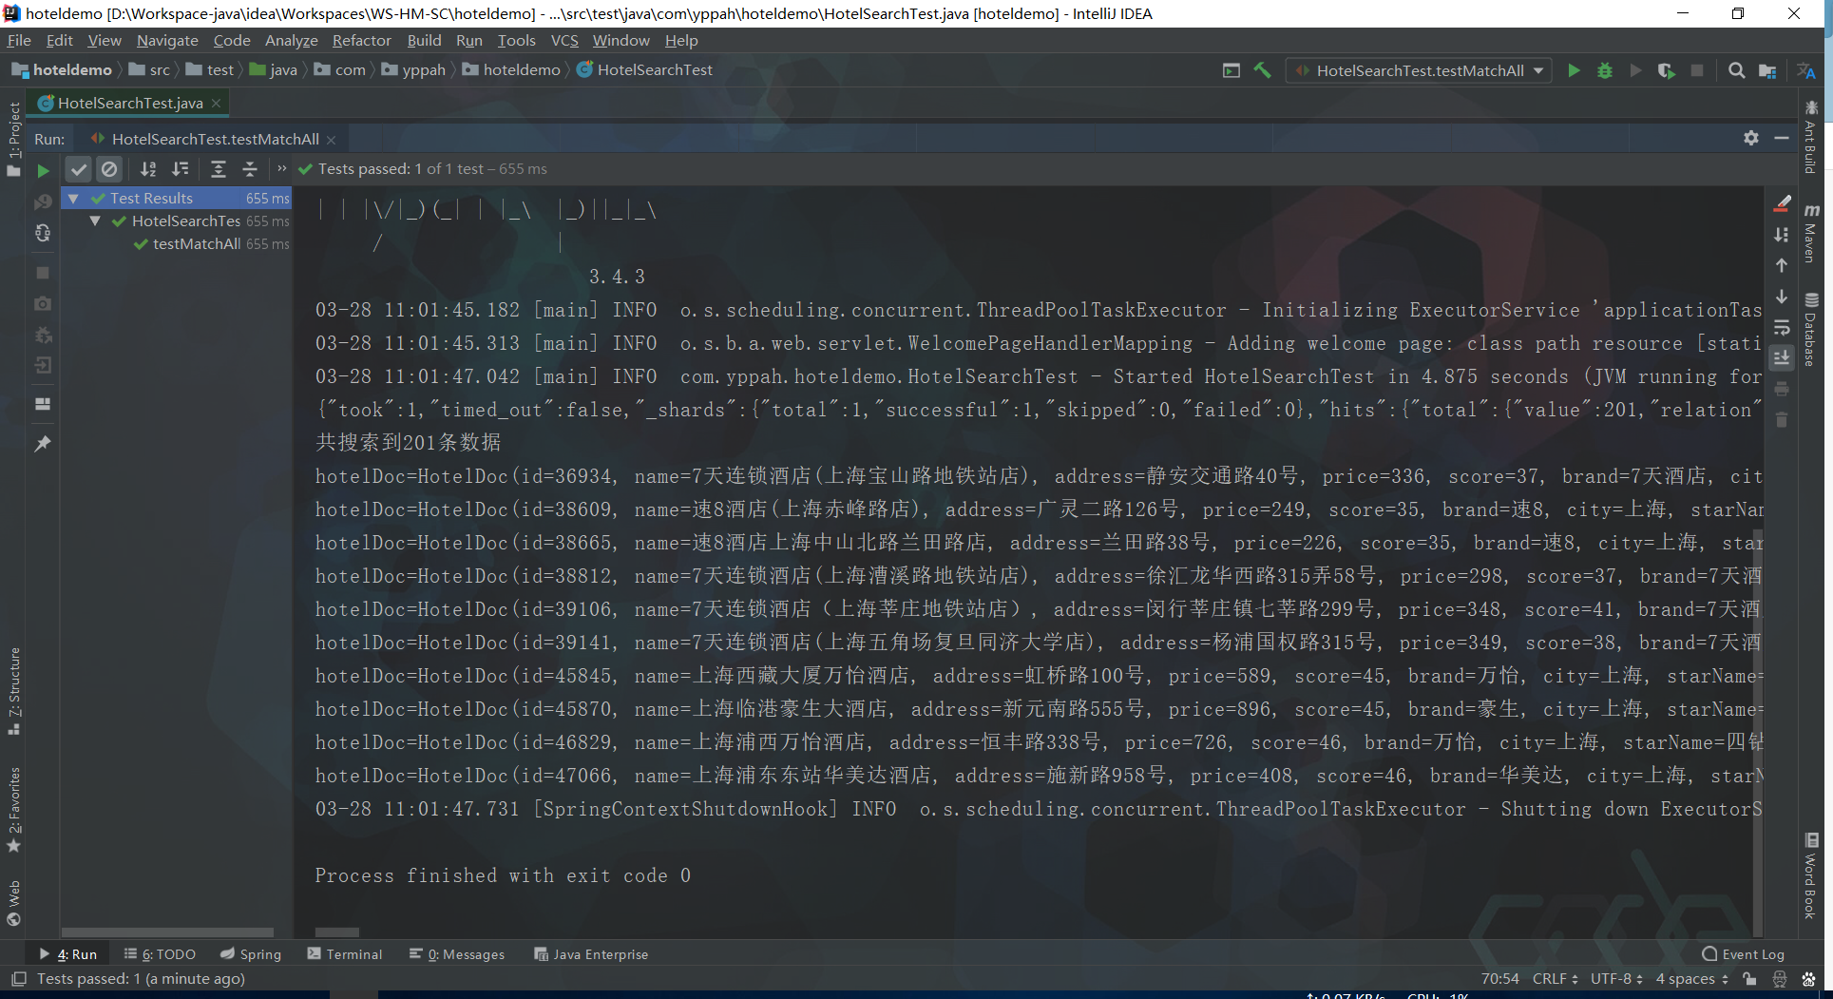Viewport: 1833px width, 999px height.
Task: Rerun the testMatchAll test
Action: pos(44,169)
